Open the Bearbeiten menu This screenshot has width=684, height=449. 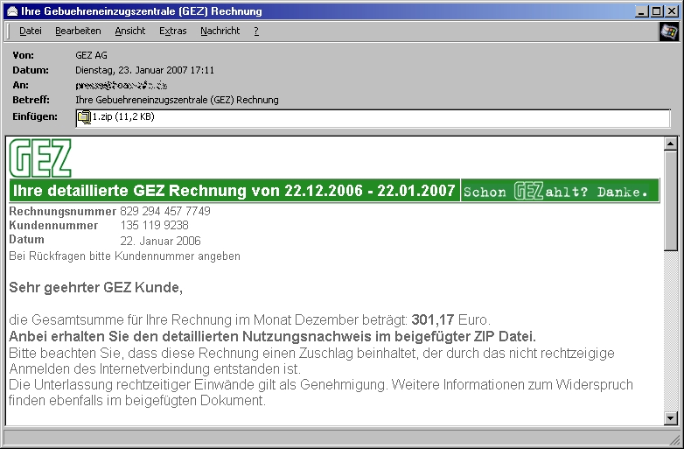tap(78, 31)
